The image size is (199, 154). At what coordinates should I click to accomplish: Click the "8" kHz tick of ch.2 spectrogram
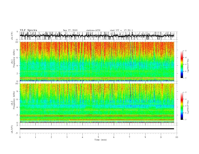pyautogui.click(x=18, y=92)
